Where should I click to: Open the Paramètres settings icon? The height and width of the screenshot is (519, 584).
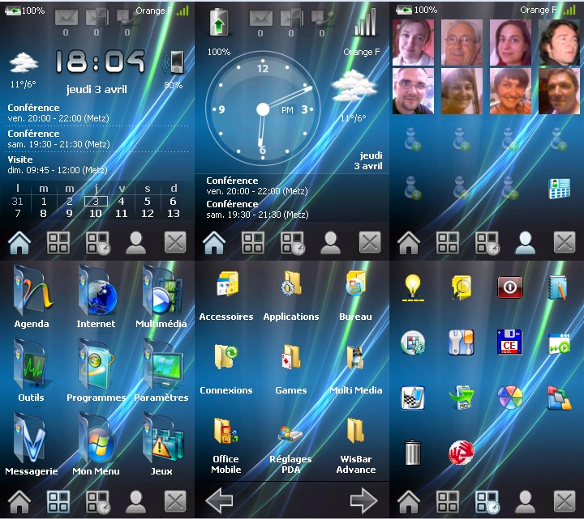[x=161, y=364]
